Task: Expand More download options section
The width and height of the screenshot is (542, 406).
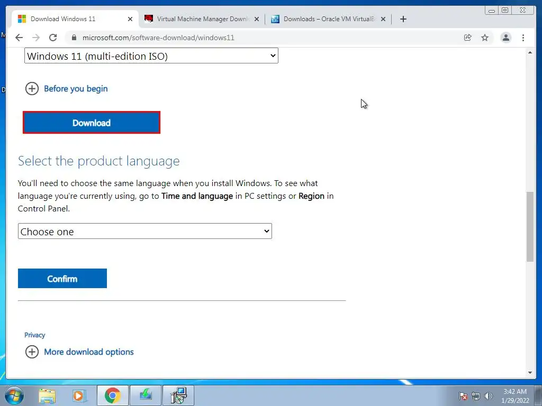Action: (x=79, y=352)
